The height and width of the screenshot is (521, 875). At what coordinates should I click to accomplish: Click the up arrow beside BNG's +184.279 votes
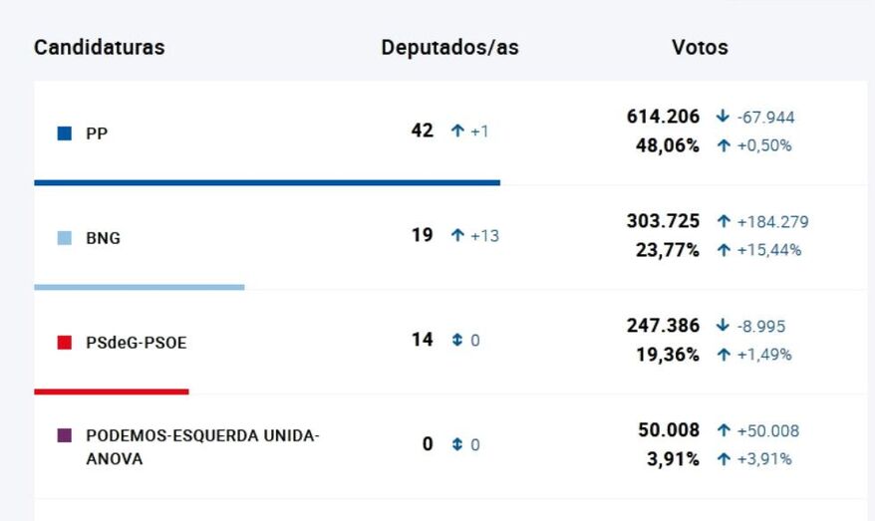pos(723,221)
